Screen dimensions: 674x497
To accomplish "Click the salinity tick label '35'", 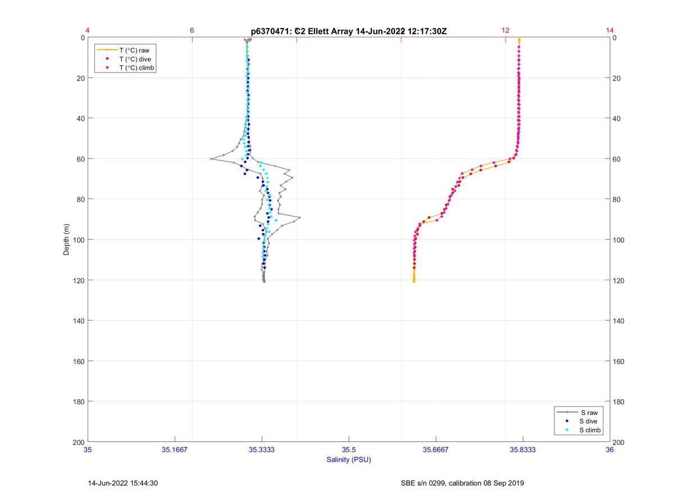I will [x=88, y=450].
